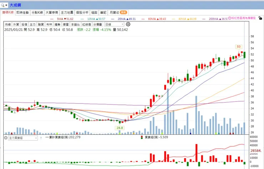The height and width of the screenshot is (169, 264).
Task: Click the pink 粉紅色區塊 notice text
Action: (244, 18)
